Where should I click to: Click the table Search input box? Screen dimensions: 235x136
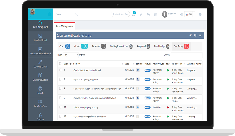(x=187, y=55)
